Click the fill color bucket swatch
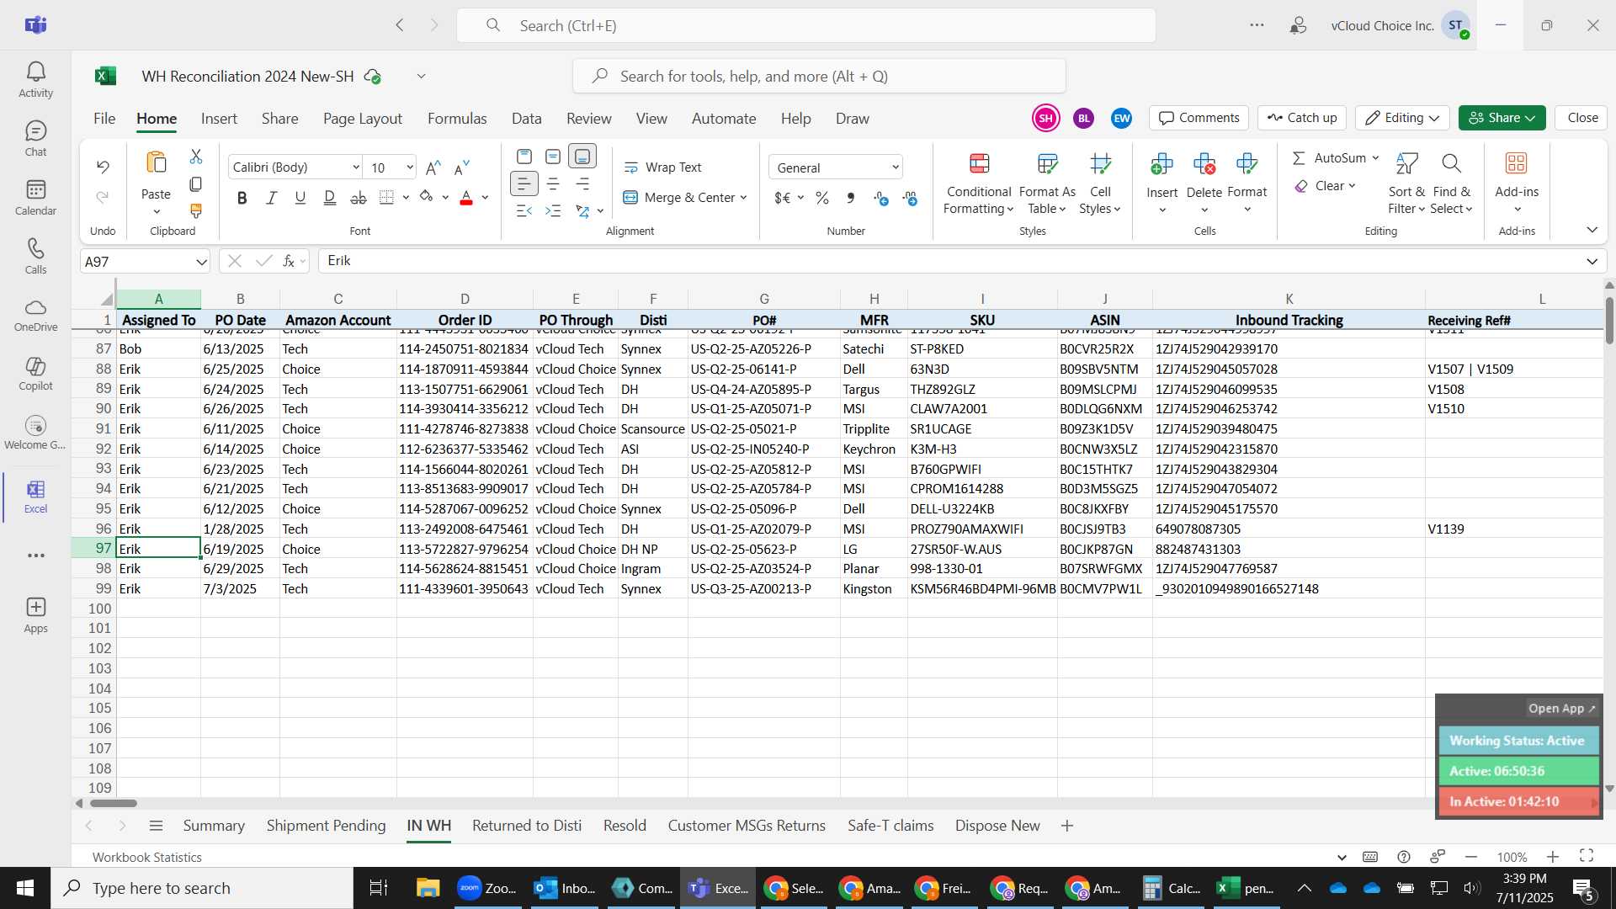The image size is (1616, 909). (427, 198)
